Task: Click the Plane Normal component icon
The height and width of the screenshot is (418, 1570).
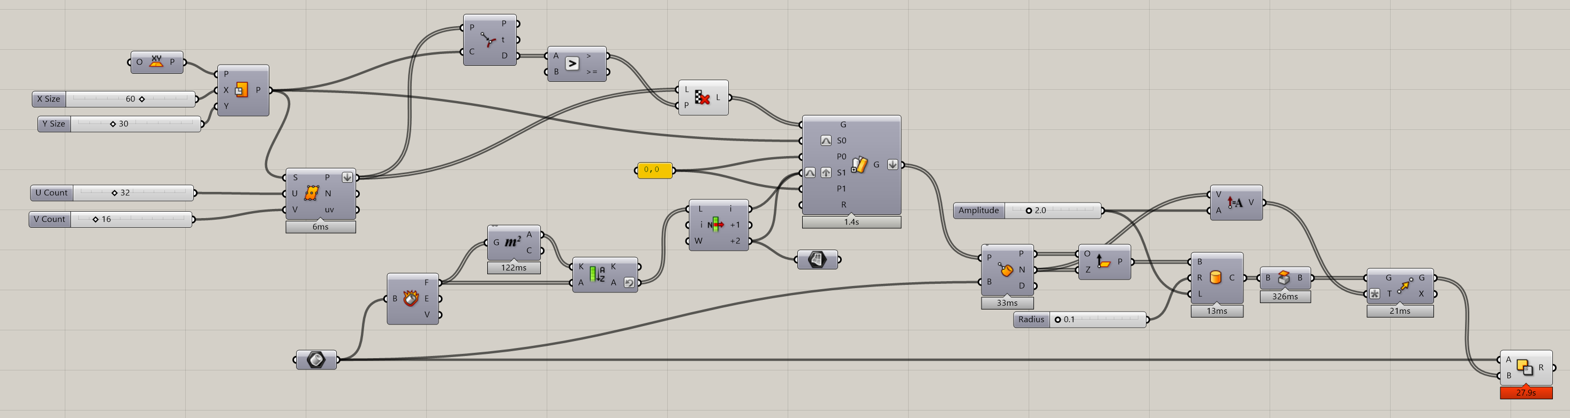Action: (x=1103, y=261)
